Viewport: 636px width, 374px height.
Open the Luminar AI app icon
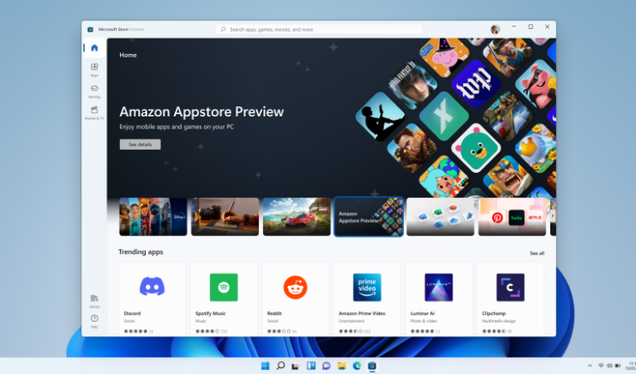439,288
